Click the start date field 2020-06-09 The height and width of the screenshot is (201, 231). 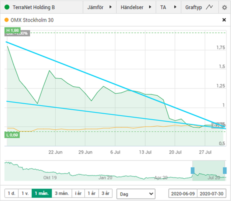[183, 193]
